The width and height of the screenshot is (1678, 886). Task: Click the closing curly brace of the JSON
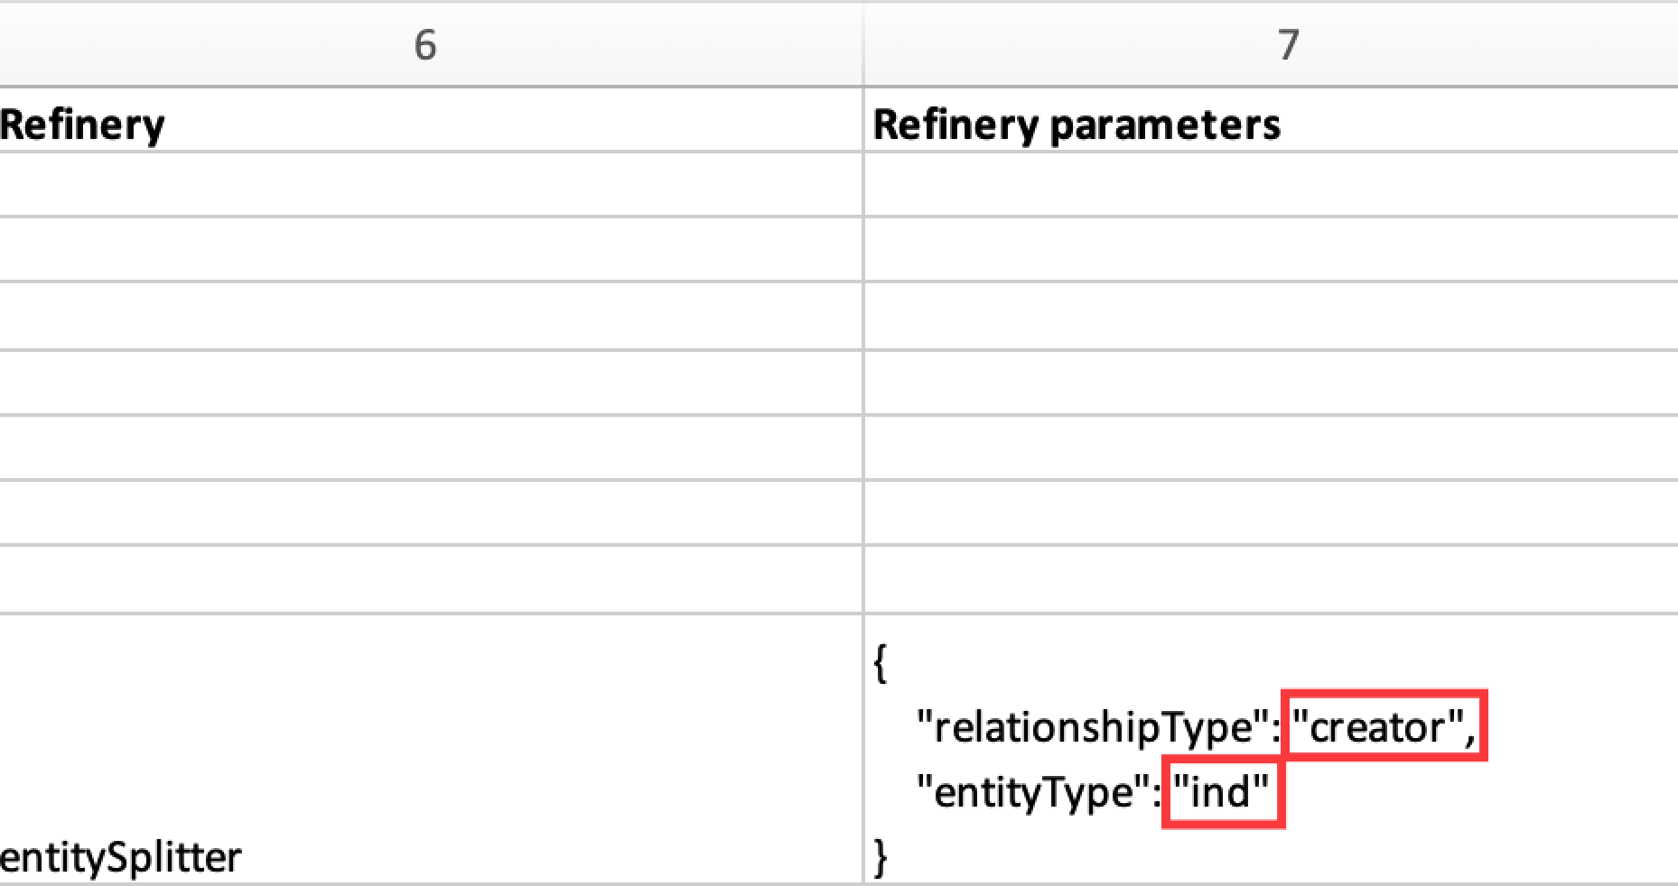[881, 856]
